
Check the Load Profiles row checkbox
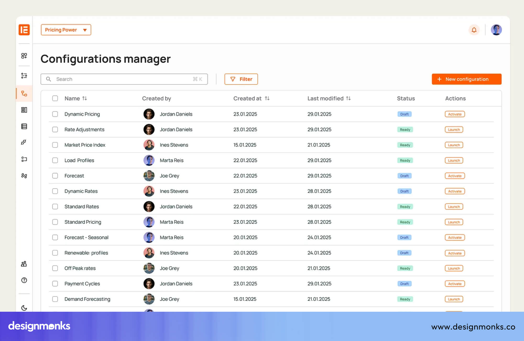tap(55, 160)
